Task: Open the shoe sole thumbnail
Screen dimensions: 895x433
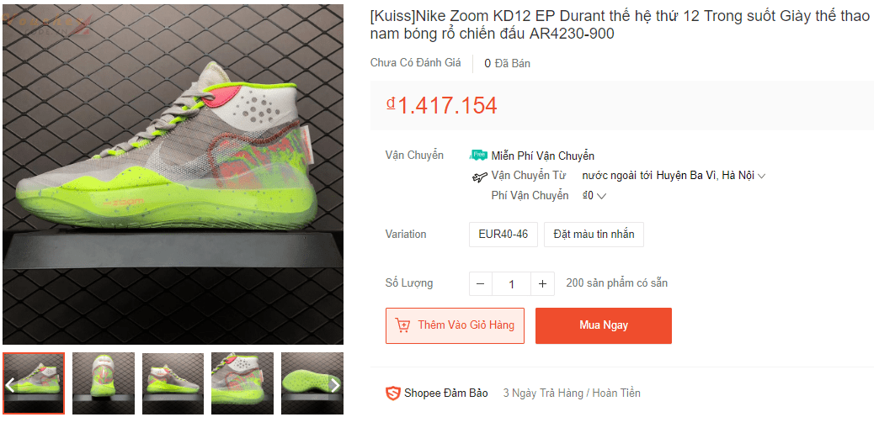Action: tap(312, 383)
